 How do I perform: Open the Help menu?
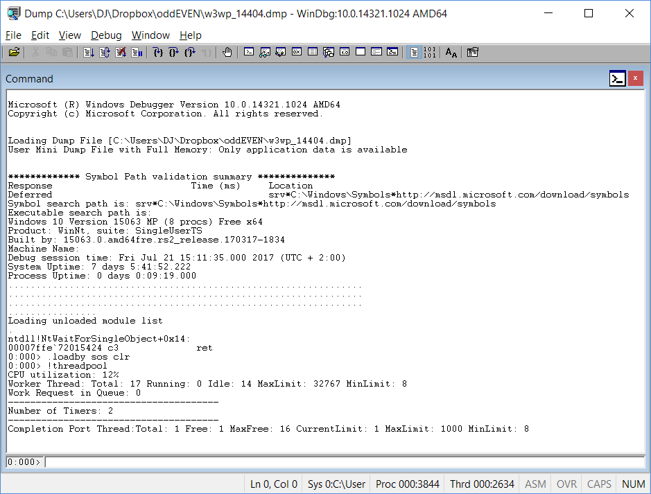point(191,35)
